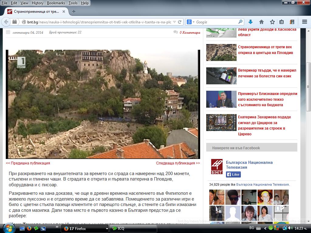Open the Edit menu
Viewport: 311px width, 233px height.
14,3
